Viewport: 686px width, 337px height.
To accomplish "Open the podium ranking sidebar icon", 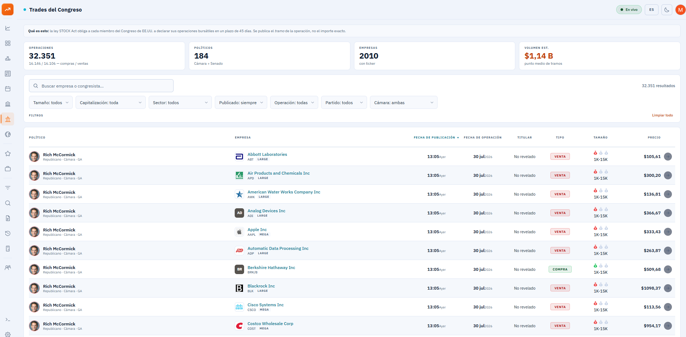I will click(8, 59).
